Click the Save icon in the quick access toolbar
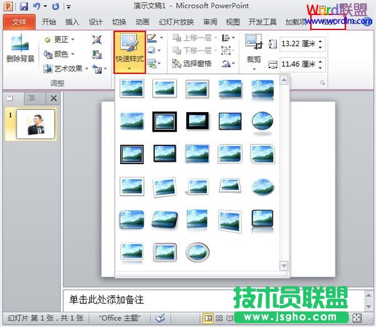 tap(24, 7)
